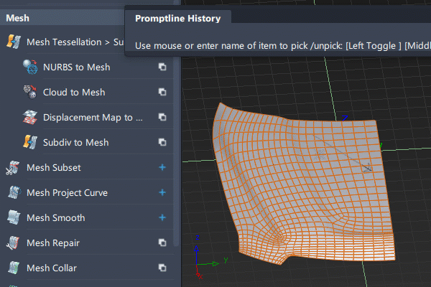The height and width of the screenshot is (287, 431).
Task: Click the Promptline History title
Action: click(x=177, y=18)
